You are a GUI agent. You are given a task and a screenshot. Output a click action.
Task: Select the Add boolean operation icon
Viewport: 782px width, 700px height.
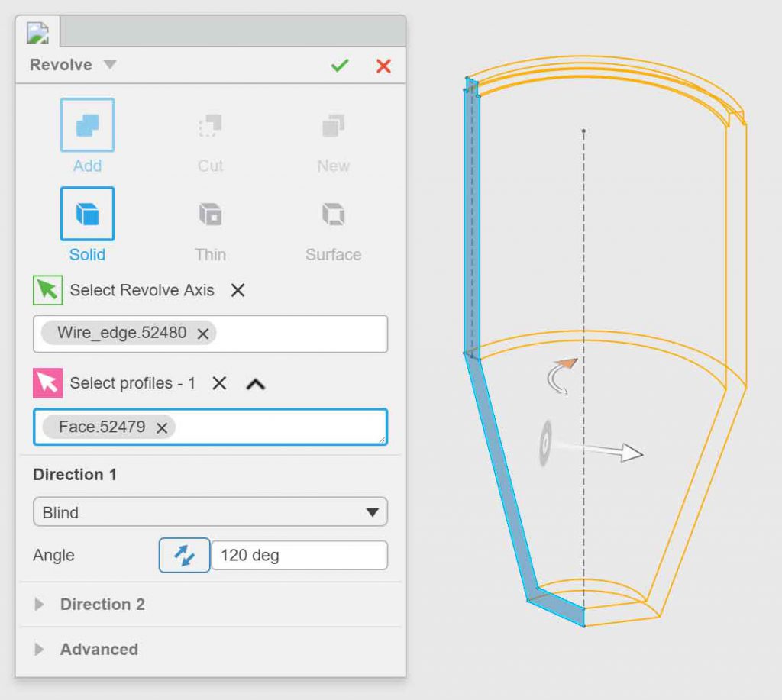(x=86, y=124)
